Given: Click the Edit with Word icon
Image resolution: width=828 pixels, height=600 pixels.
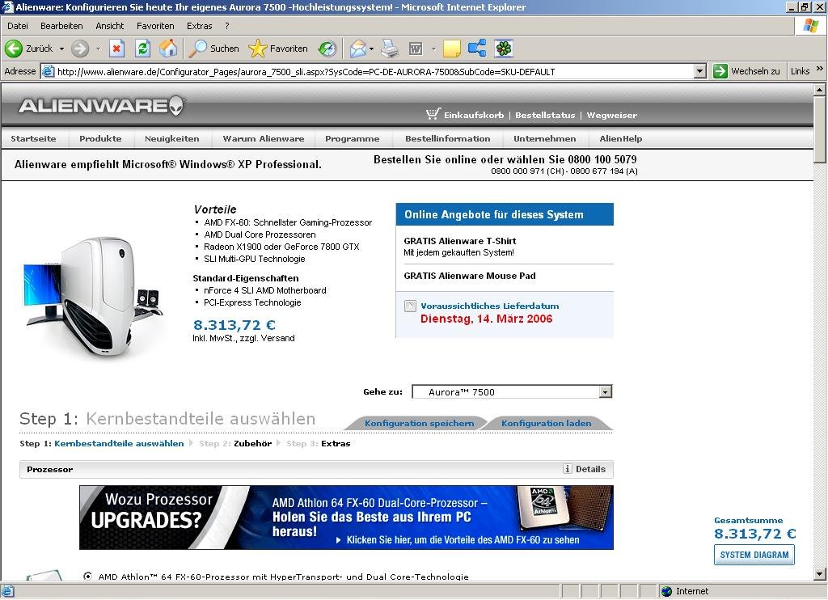Looking at the screenshot, I should 416,49.
